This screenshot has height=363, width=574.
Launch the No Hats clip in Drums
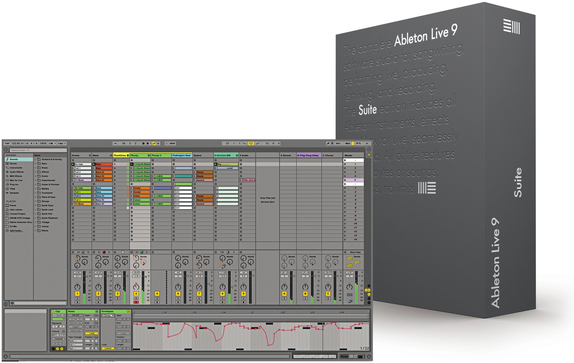pos(73,164)
